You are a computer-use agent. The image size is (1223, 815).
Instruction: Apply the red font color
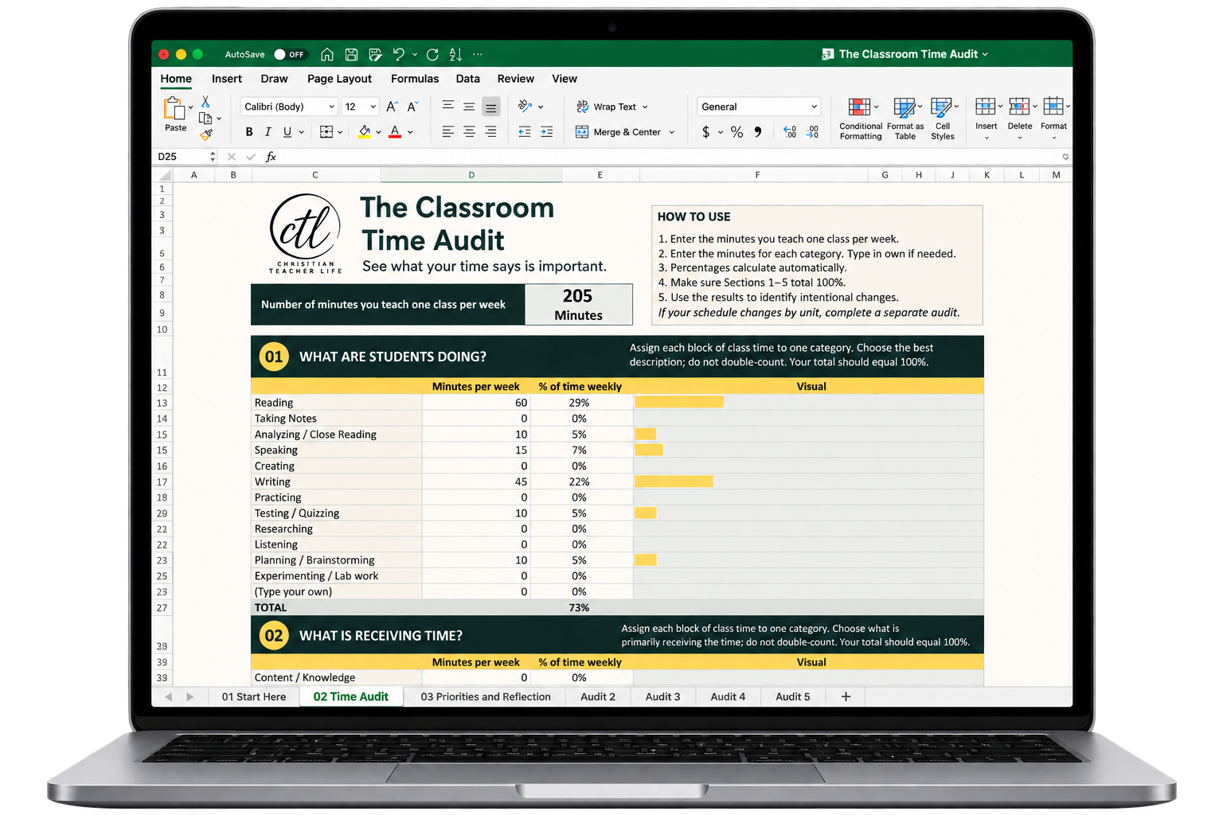[395, 132]
